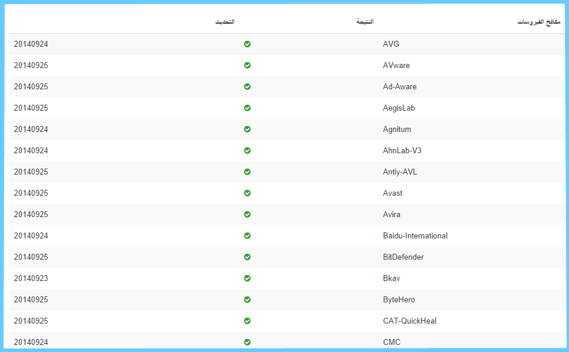Viewport: 569px width, 352px height.
Task: Click date 20140925 in CAT-QuickHeal row
Action: [31, 321]
